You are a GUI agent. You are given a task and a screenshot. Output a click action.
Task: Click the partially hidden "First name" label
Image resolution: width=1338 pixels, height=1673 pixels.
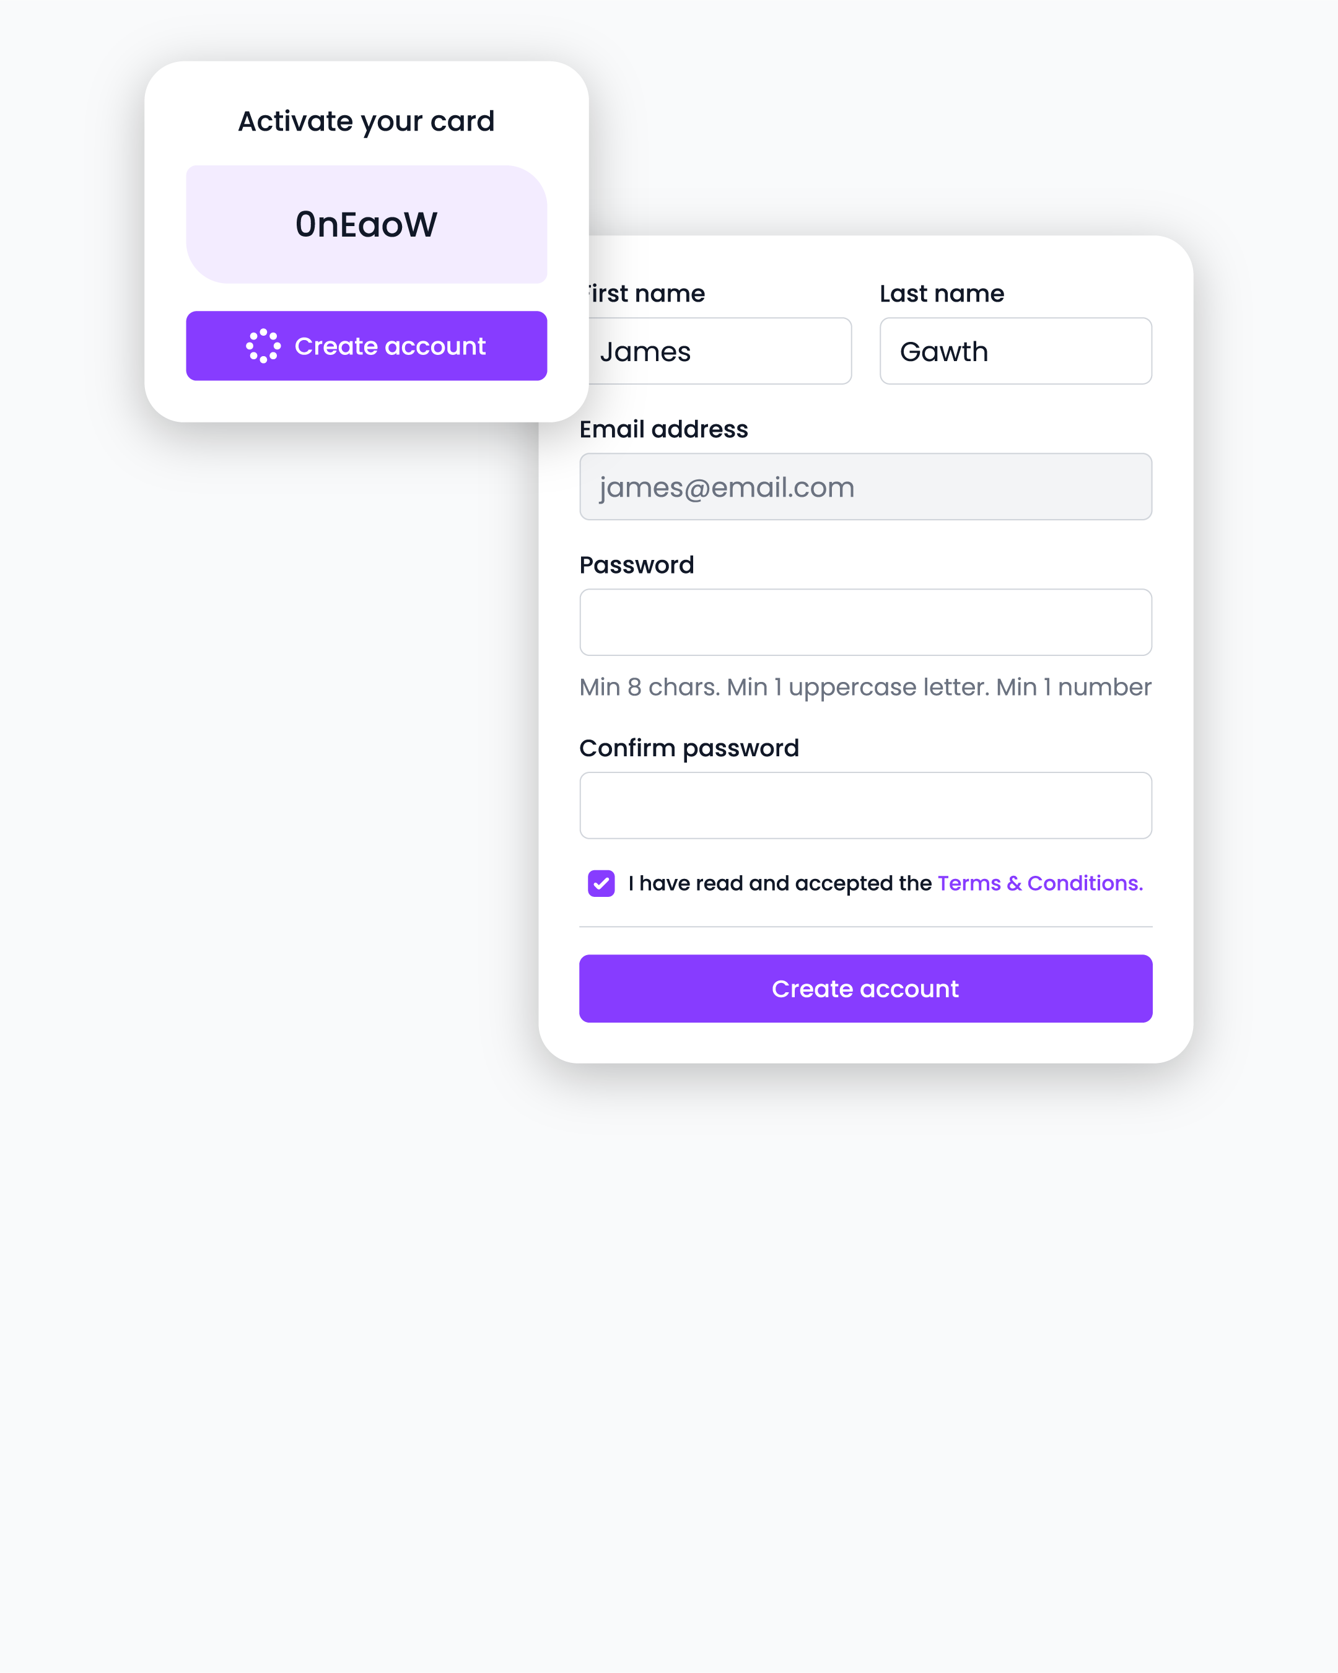[647, 294]
